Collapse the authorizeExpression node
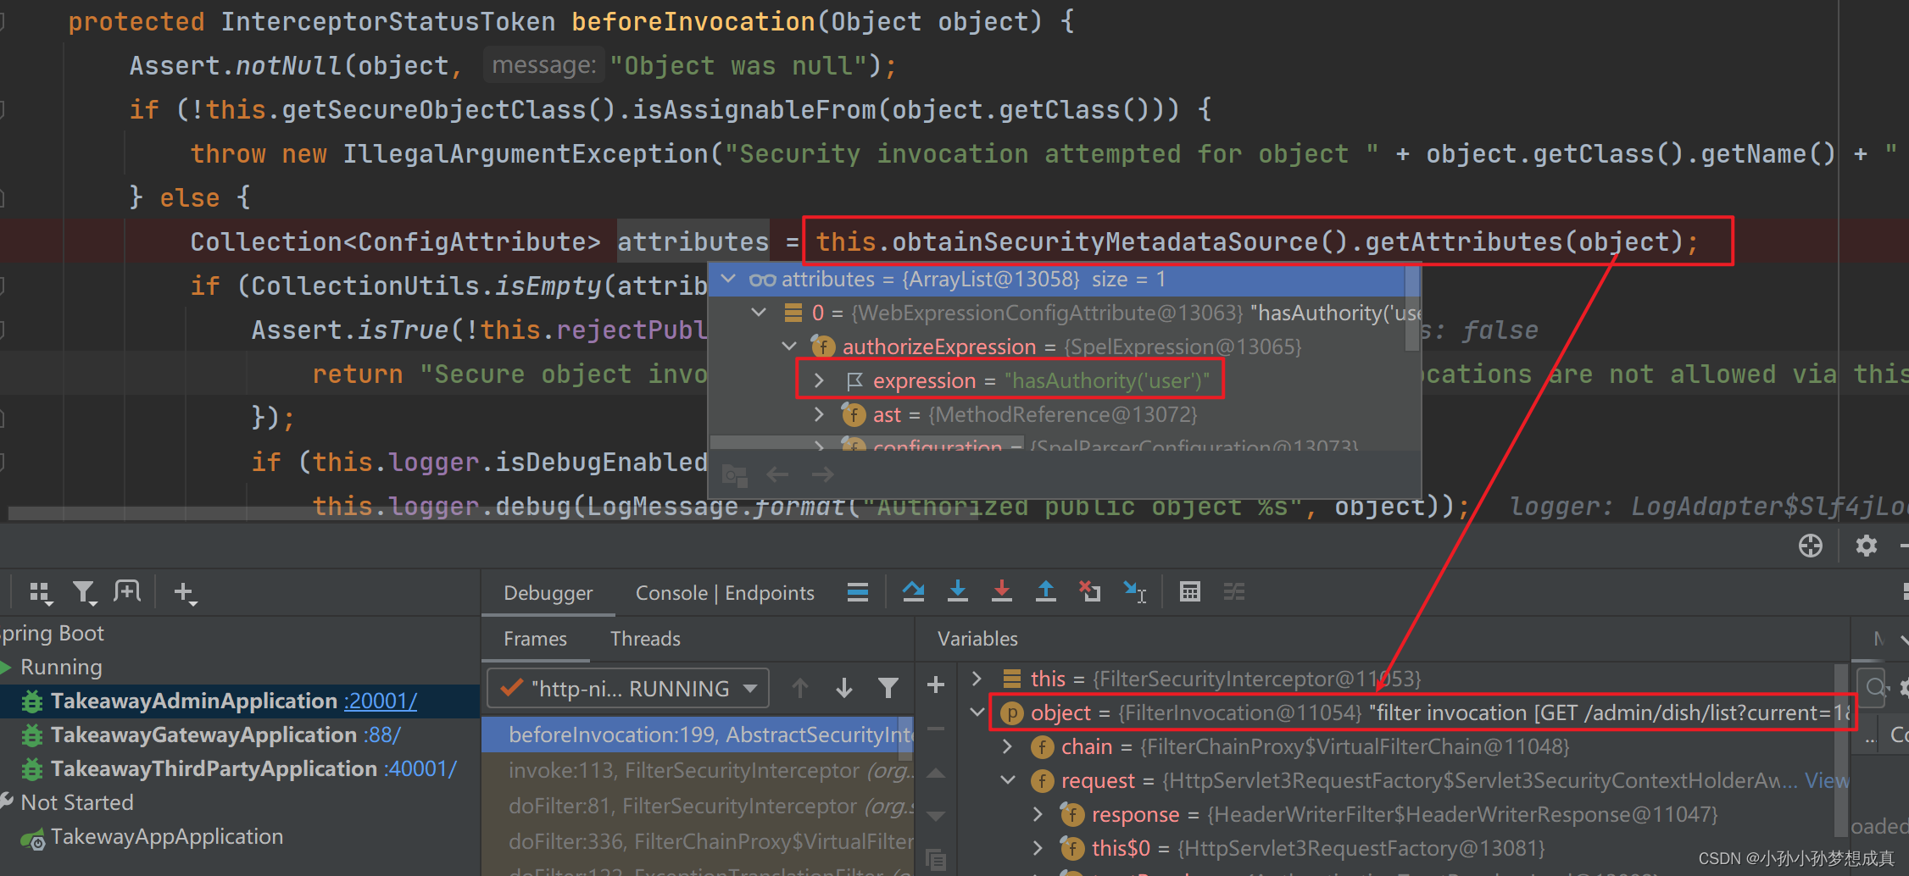Screen dimensions: 1909x876 point(789,347)
